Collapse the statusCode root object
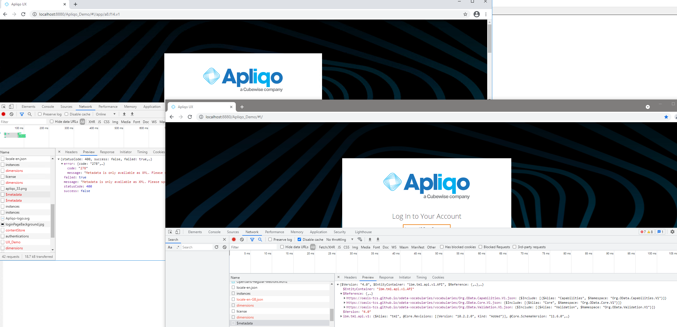The height and width of the screenshot is (327, 677). point(58,159)
